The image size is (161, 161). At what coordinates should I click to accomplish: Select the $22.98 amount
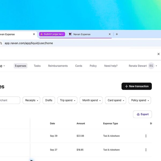point(80,136)
